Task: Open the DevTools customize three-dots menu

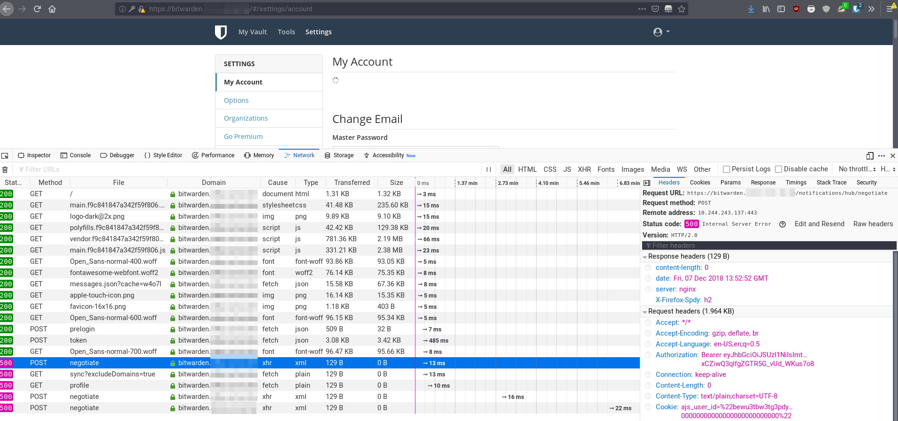Action: click(882, 155)
